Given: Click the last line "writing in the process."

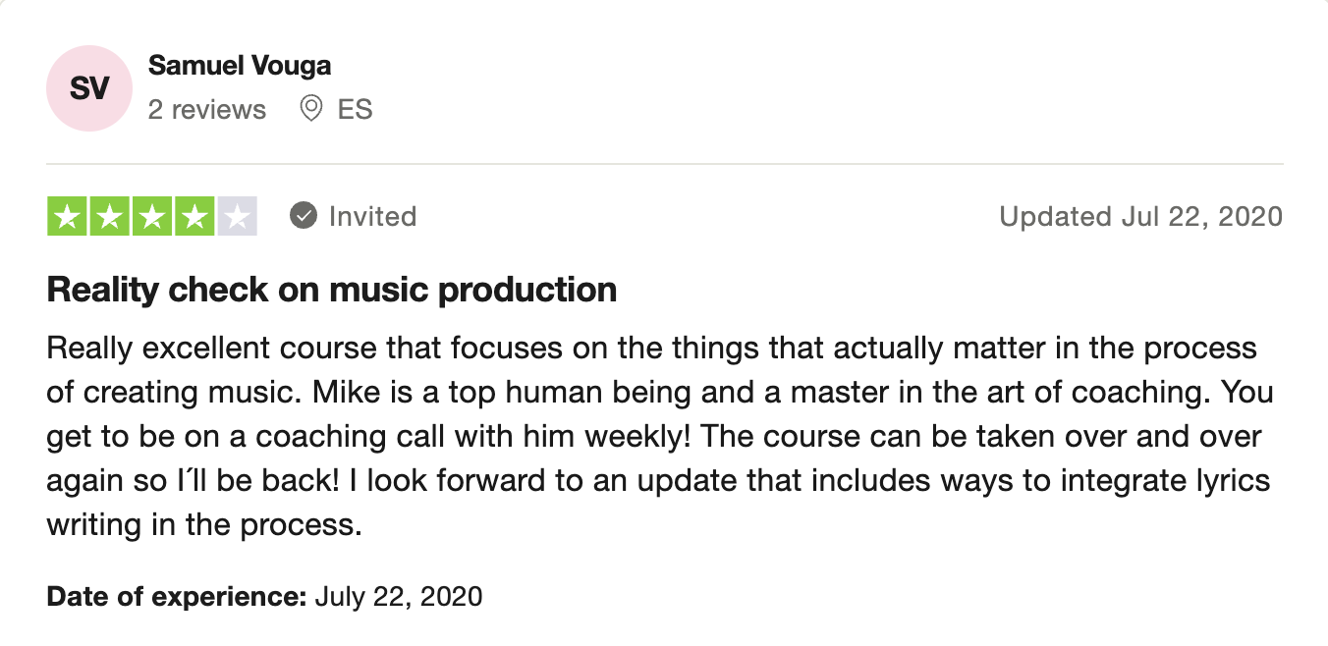Looking at the screenshot, I should click(x=204, y=524).
